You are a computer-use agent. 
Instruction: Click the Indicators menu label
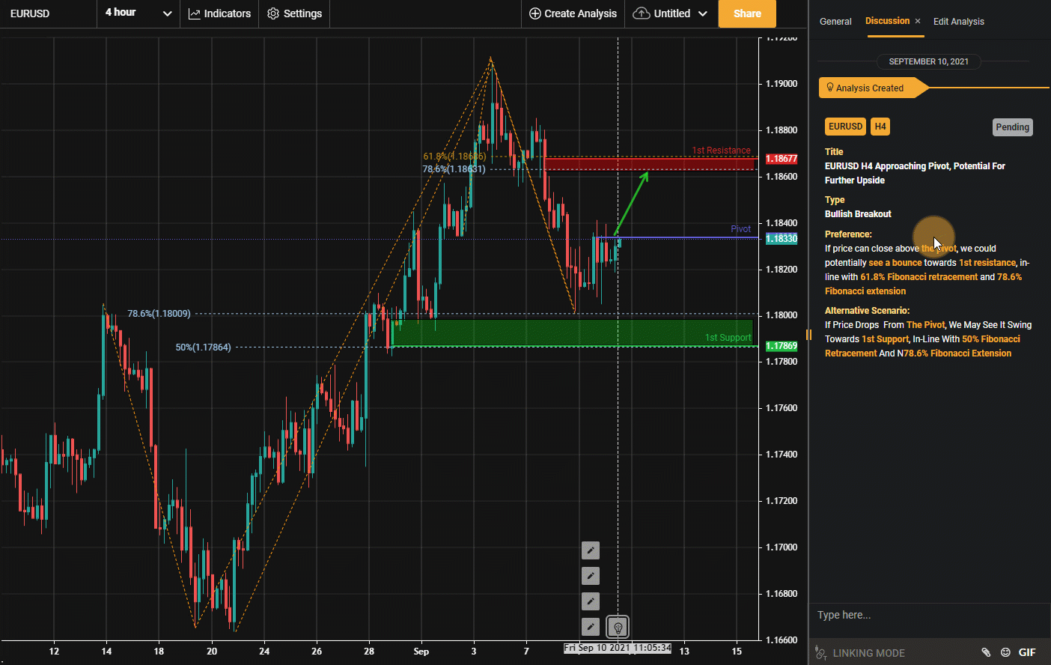pos(227,13)
